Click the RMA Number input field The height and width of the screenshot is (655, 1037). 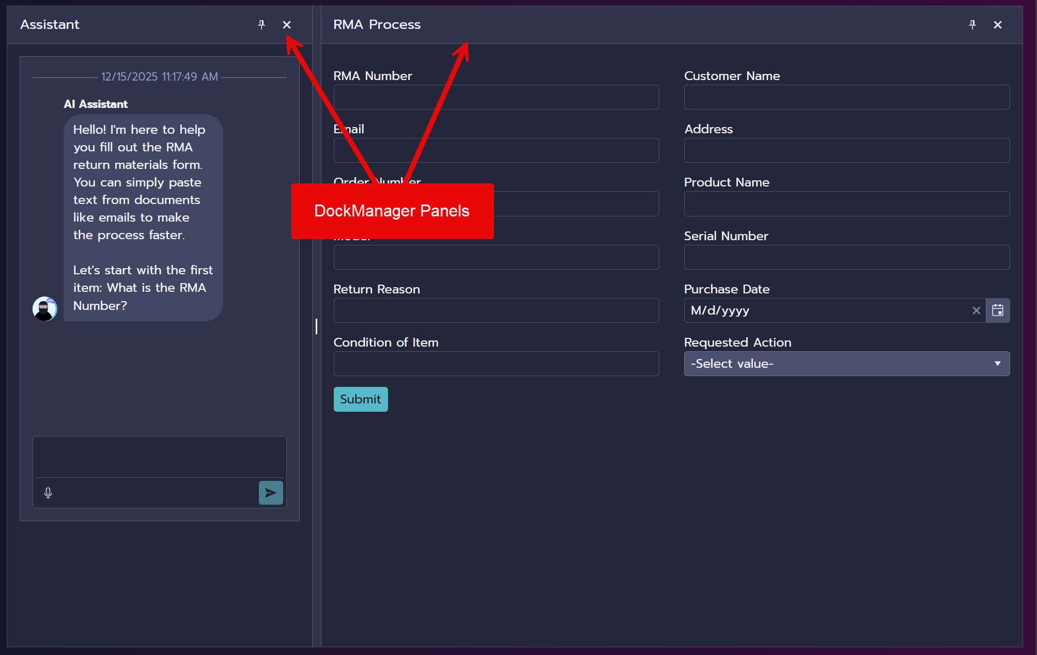(496, 97)
